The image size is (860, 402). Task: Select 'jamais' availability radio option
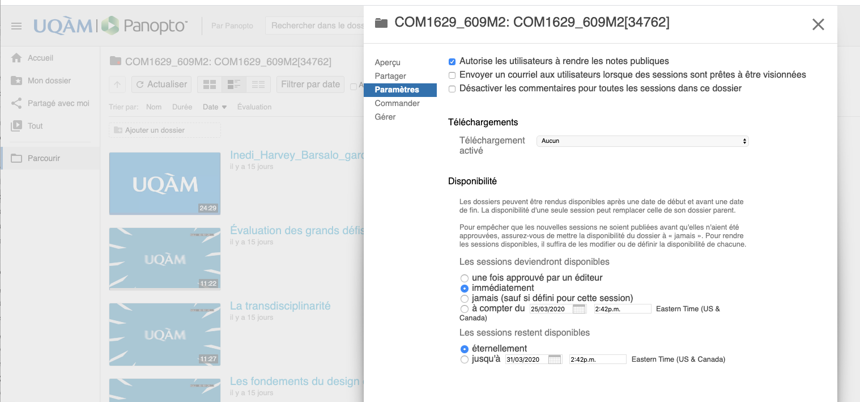point(465,299)
